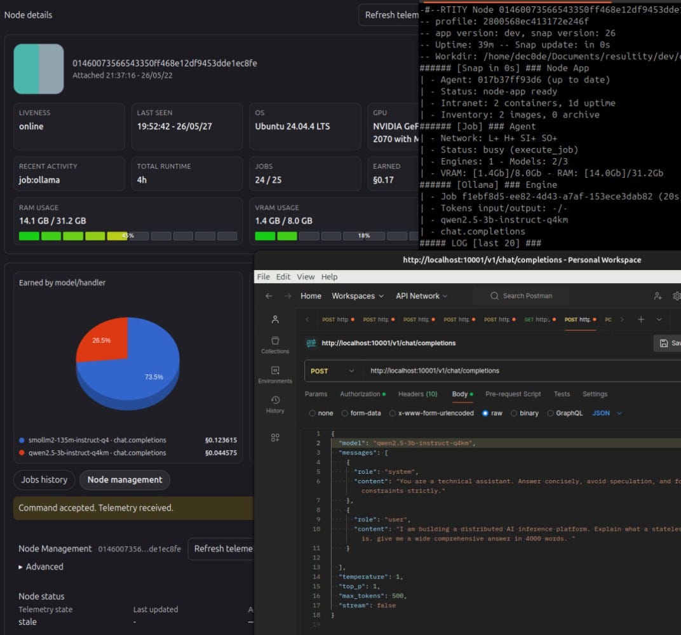Select the active POST http request tab
The image size is (681, 635).
580,319
